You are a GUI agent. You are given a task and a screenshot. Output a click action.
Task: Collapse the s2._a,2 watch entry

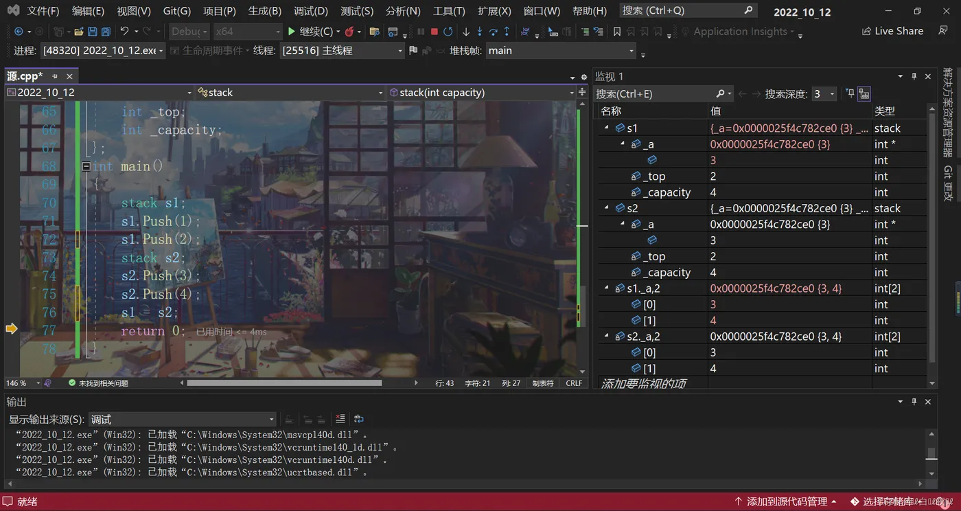606,337
